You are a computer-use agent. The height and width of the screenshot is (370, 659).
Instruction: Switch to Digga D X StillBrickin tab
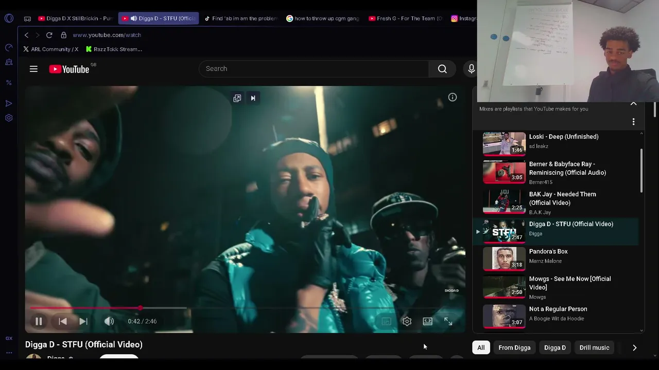pos(75,18)
